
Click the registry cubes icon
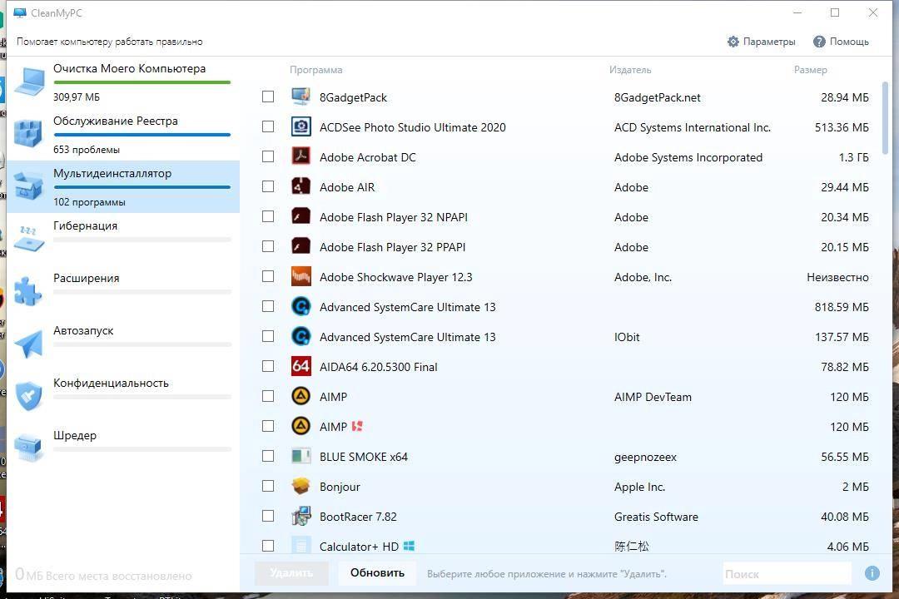click(x=28, y=134)
